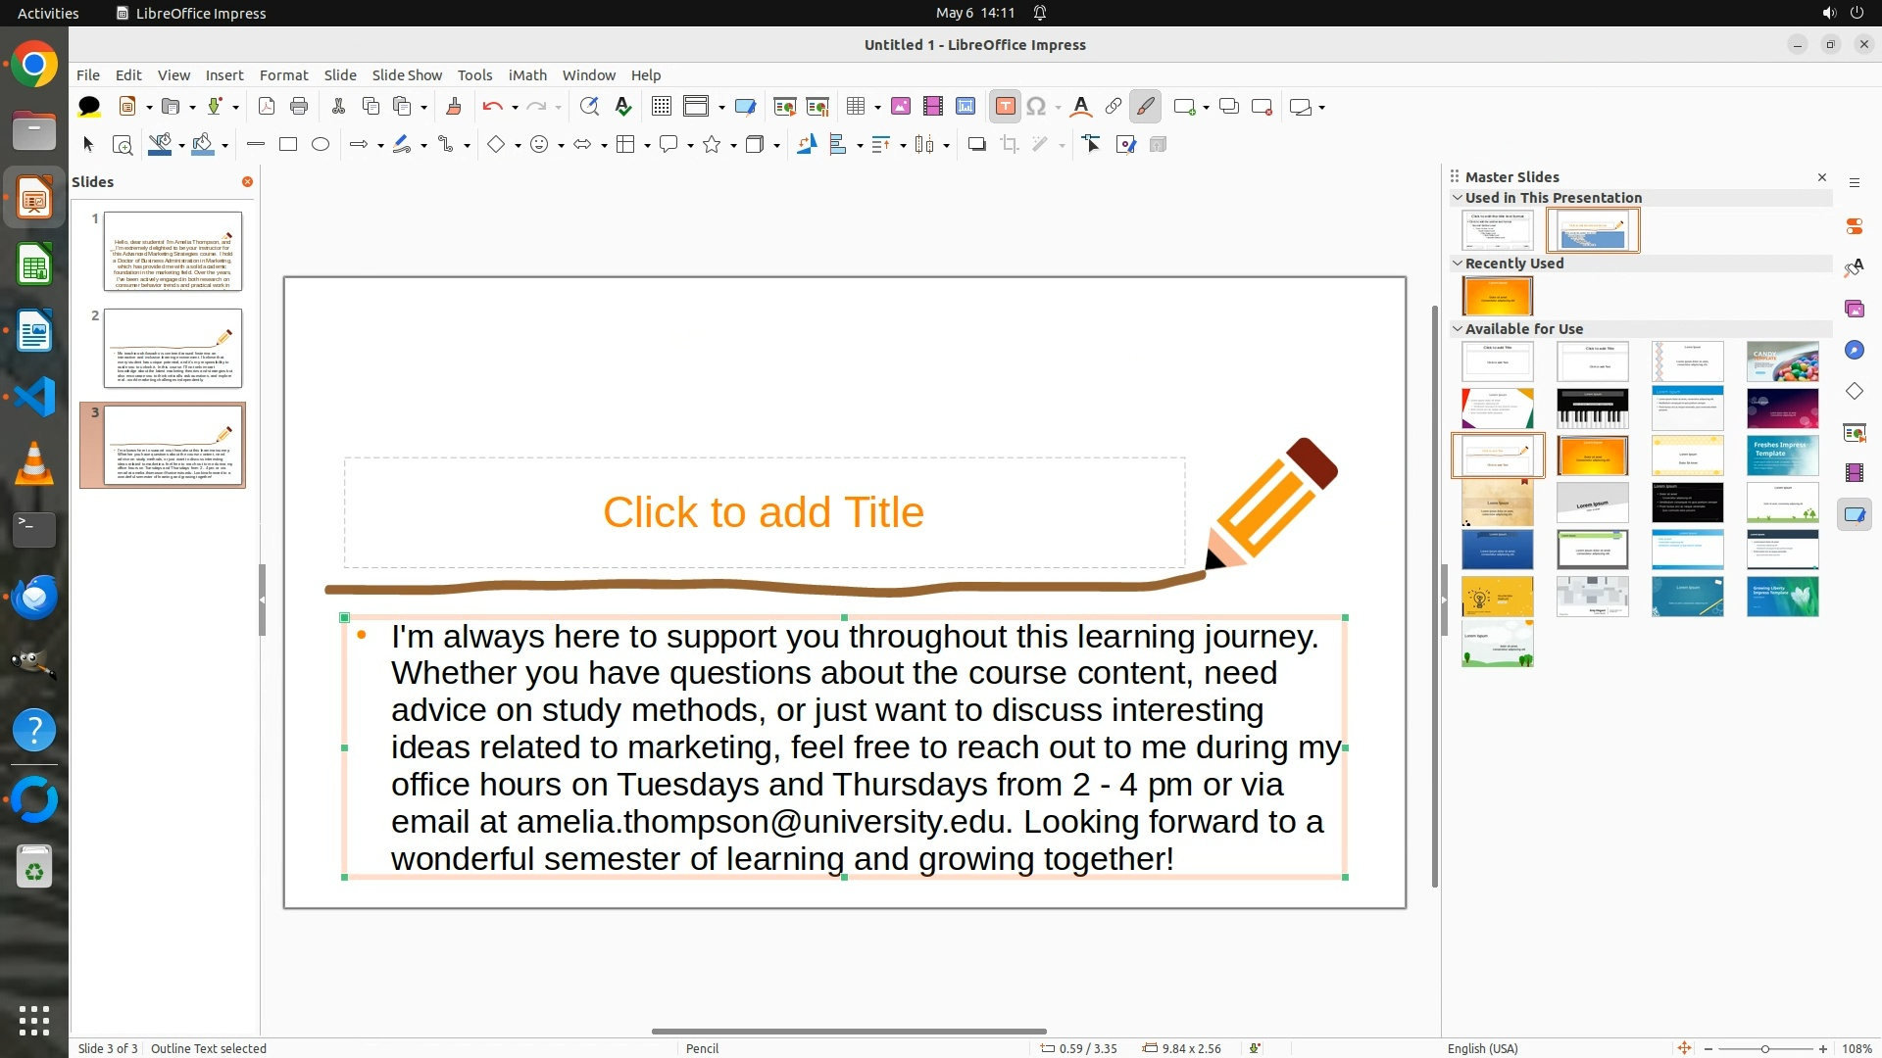The height and width of the screenshot is (1058, 1882).
Task: Toggle the Shadow button in drawing toolbar
Action: pyautogui.click(x=976, y=145)
